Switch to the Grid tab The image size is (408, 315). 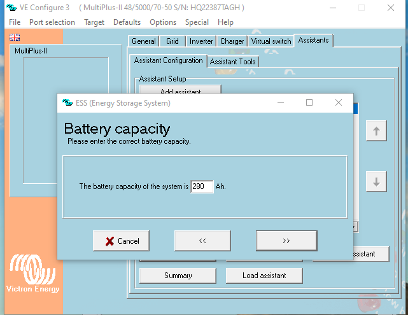[172, 41]
